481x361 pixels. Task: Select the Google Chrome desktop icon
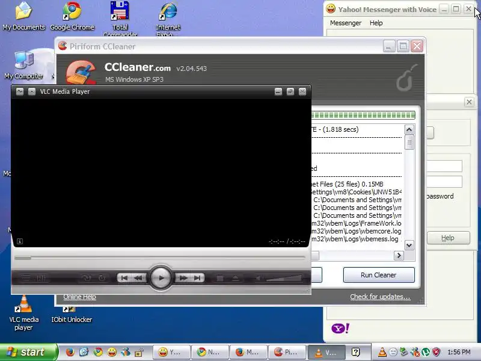[x=72, y=16]
